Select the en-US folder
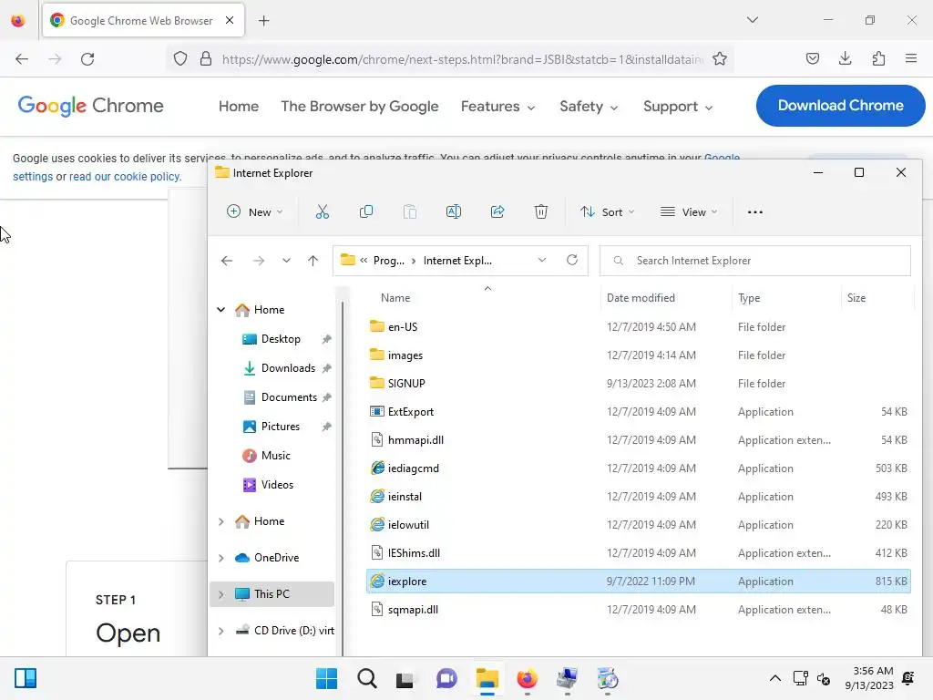 [x=638, y=327]
